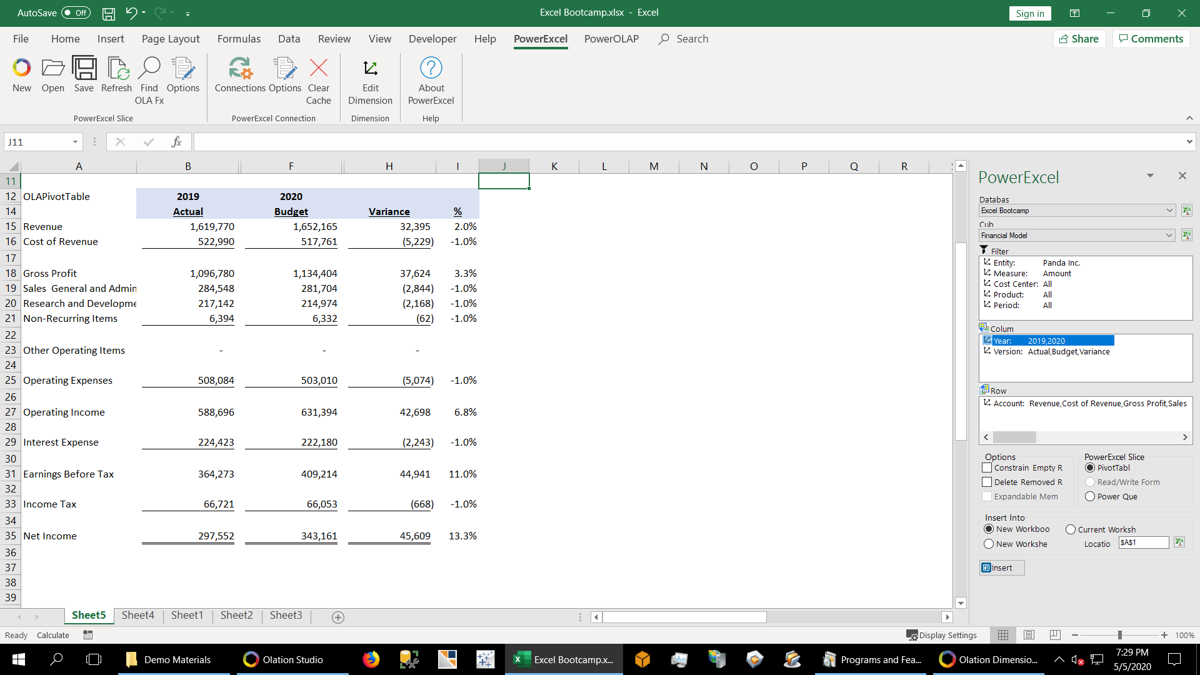Choose New Workshe insert option
The image size is (1200, 675).
tap(989, 544)
